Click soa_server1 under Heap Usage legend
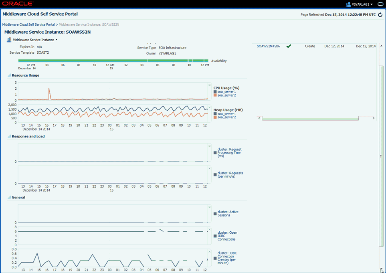 (x=226, y=114)
